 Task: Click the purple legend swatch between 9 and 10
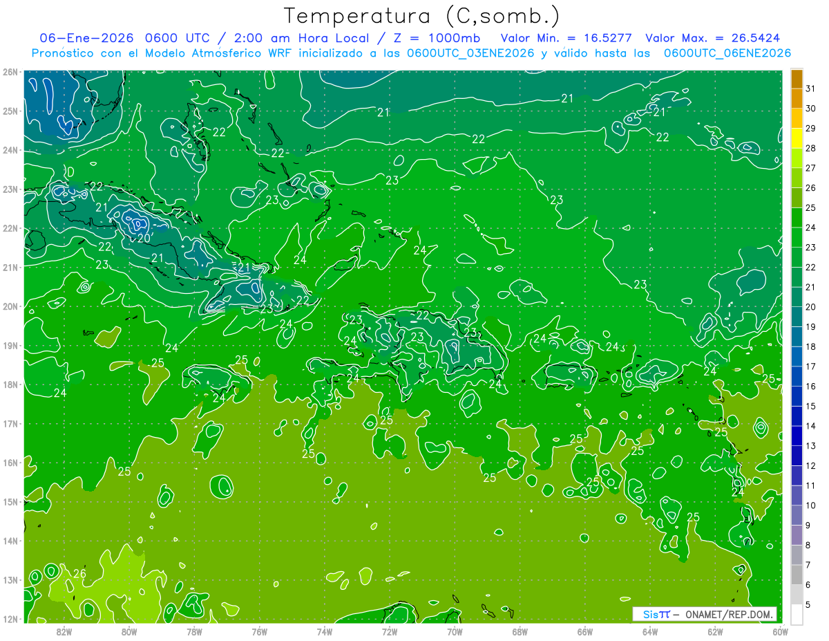(797, 516)
